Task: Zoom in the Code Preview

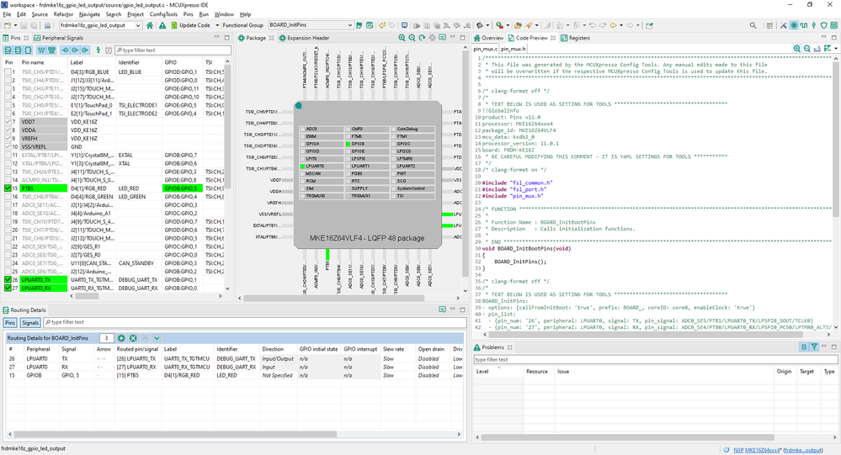Action: click(797, 49)
